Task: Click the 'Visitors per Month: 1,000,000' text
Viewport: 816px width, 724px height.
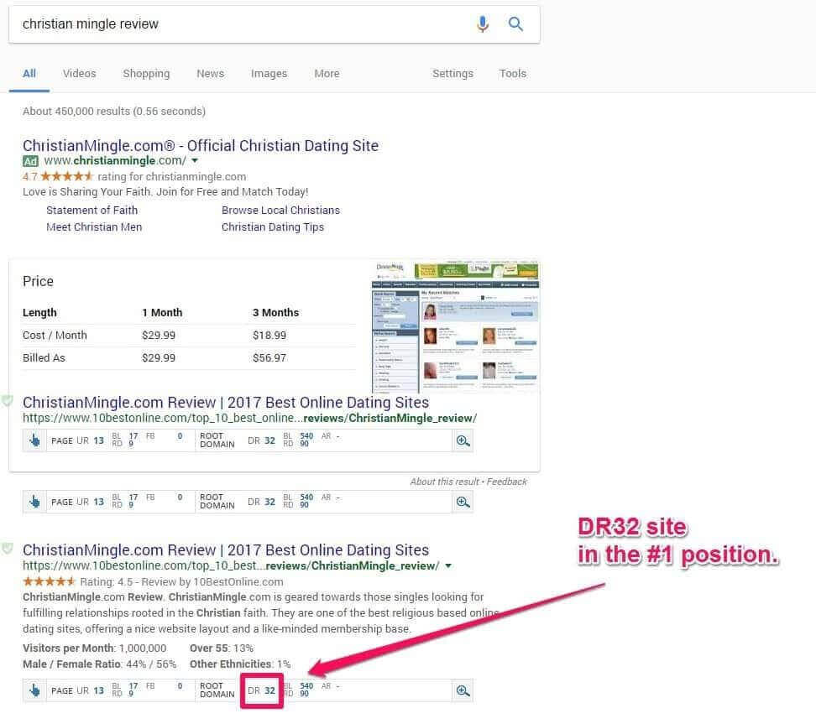Action: point(94,648)
